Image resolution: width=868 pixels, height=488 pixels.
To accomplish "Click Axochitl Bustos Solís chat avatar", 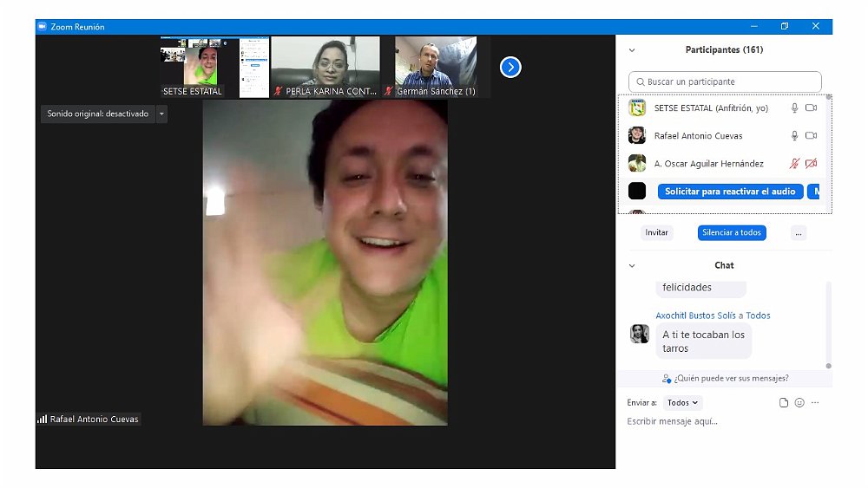I will click(639, 334).
